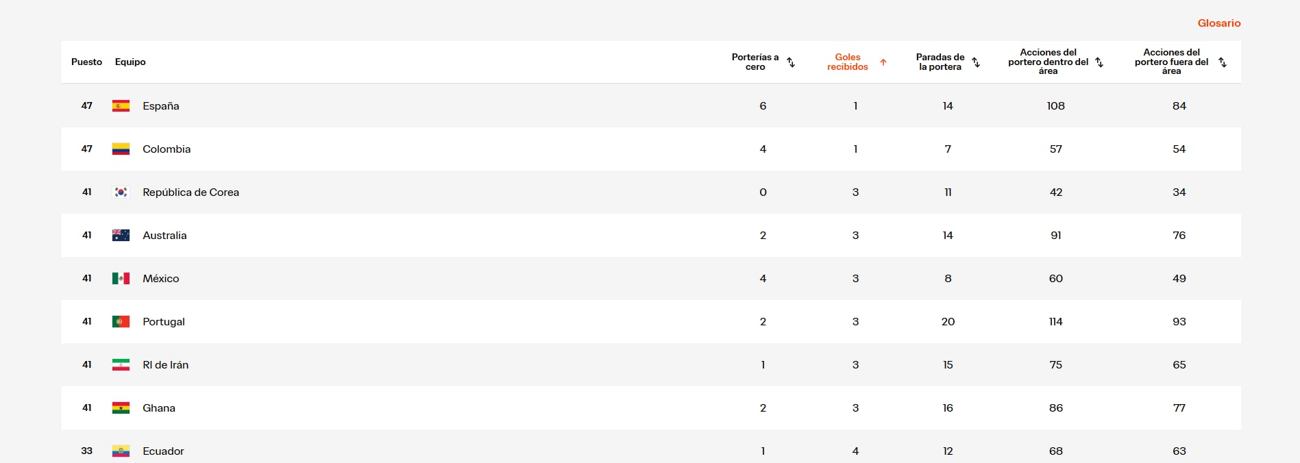Open the Glosario link

(x=1219, y=23)
